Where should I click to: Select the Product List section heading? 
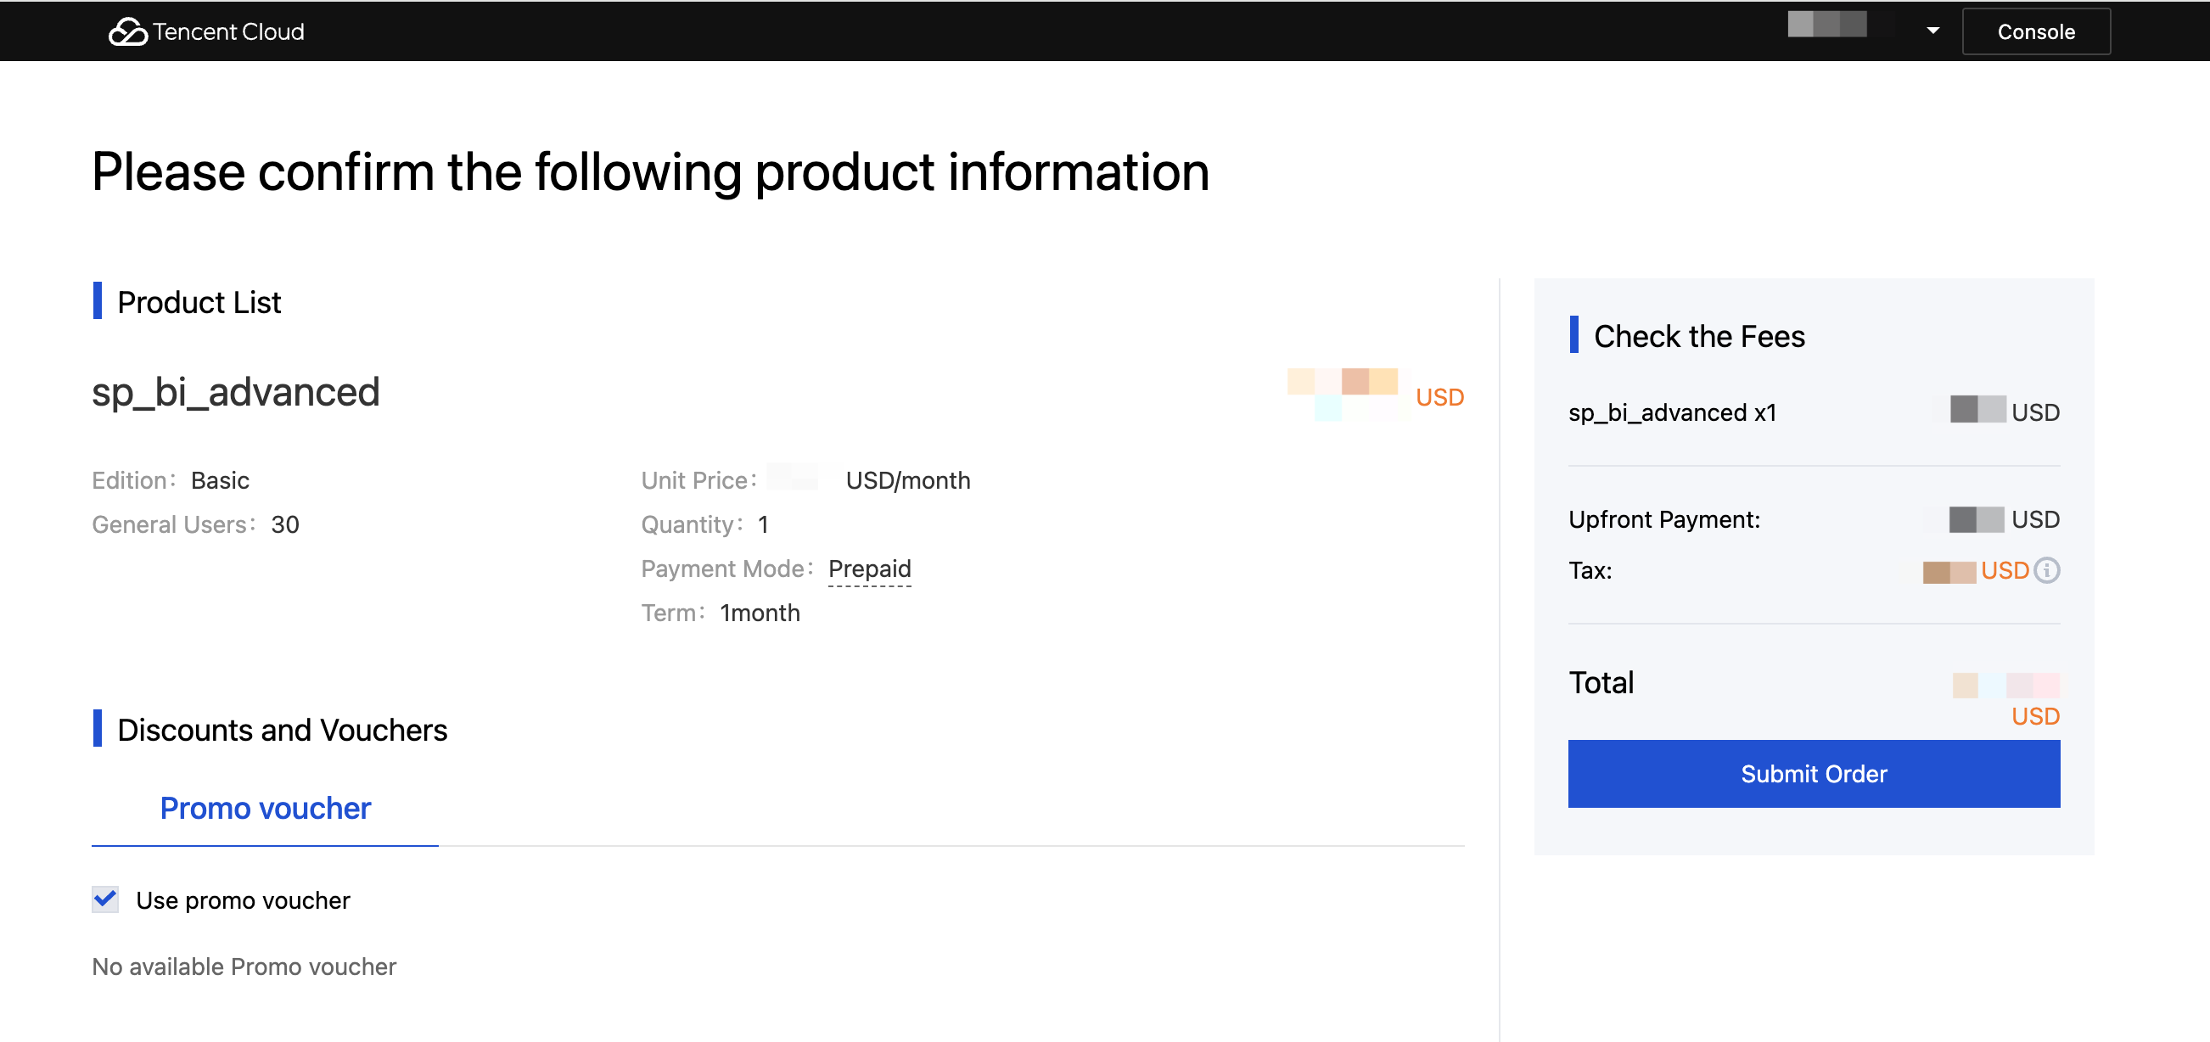point(199,302)
